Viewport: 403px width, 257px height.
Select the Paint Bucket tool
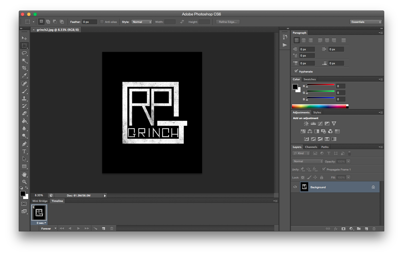click(24, 121)
